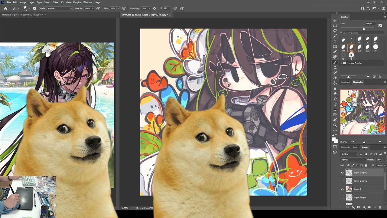Select the Frame tool
Screen dimensions: 387x218
[335, 46]
